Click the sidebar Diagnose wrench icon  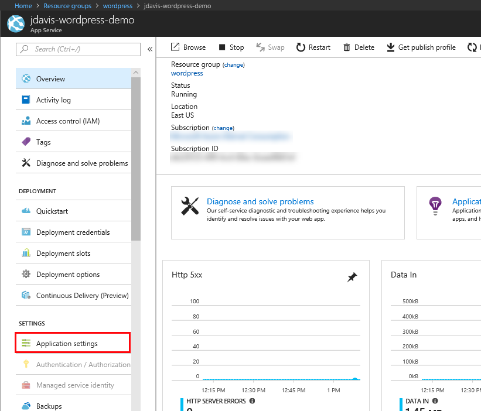(26, 163)
